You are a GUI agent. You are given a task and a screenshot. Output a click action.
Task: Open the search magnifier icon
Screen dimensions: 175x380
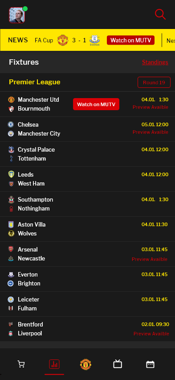[160, 14]
